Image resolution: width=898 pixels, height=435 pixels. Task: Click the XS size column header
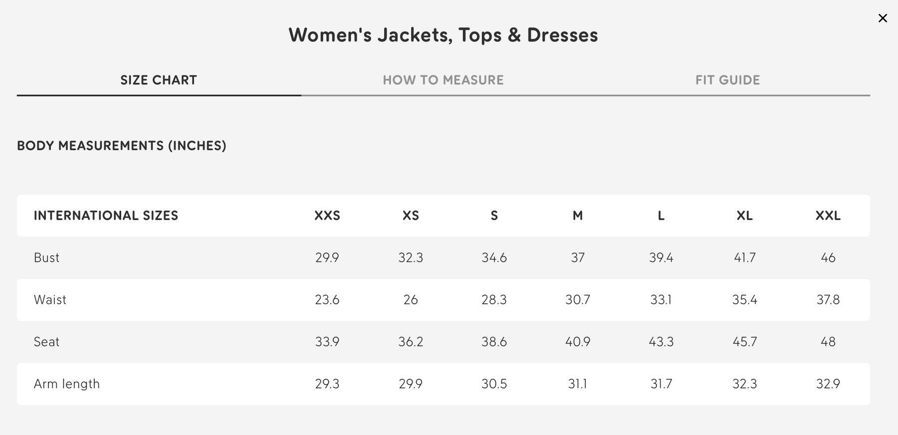411,216
